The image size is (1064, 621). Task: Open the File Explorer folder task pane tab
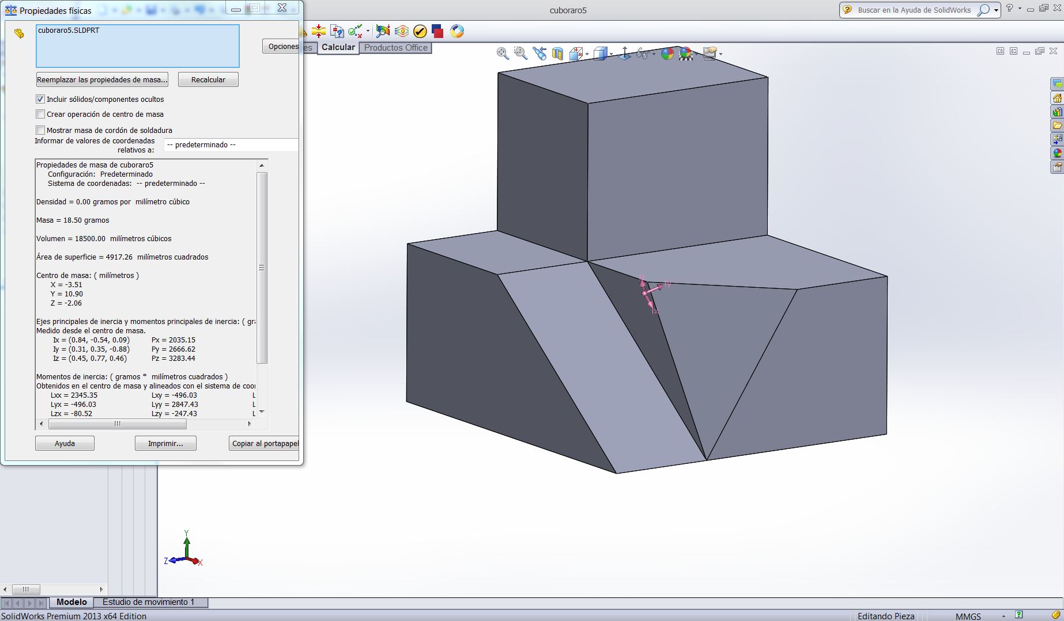(x=1057, y=125)
